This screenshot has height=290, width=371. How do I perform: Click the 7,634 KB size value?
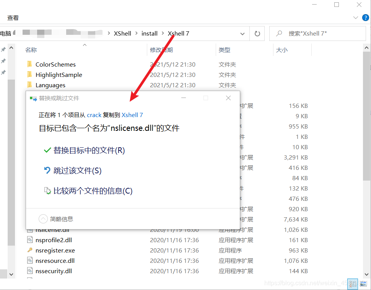(296, 220)
